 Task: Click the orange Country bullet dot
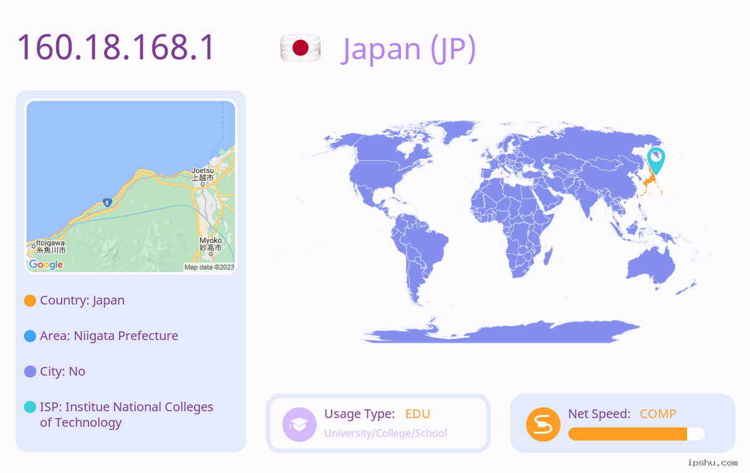point(30,300)
